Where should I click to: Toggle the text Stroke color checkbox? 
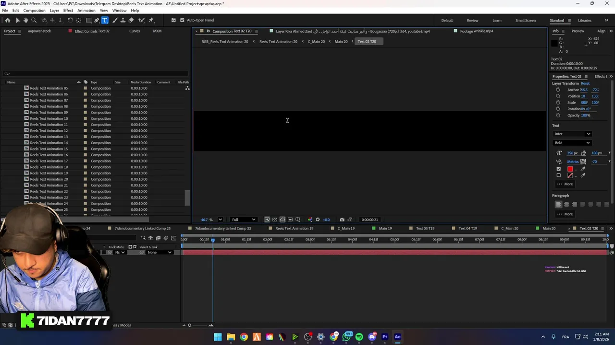(558, 175)
